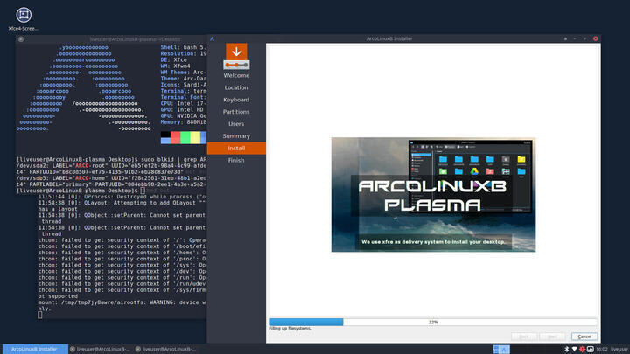The width and height of the screenshot is (630, 354).
Task: Open the Partitions step in the sidebar
Action: 236,112
